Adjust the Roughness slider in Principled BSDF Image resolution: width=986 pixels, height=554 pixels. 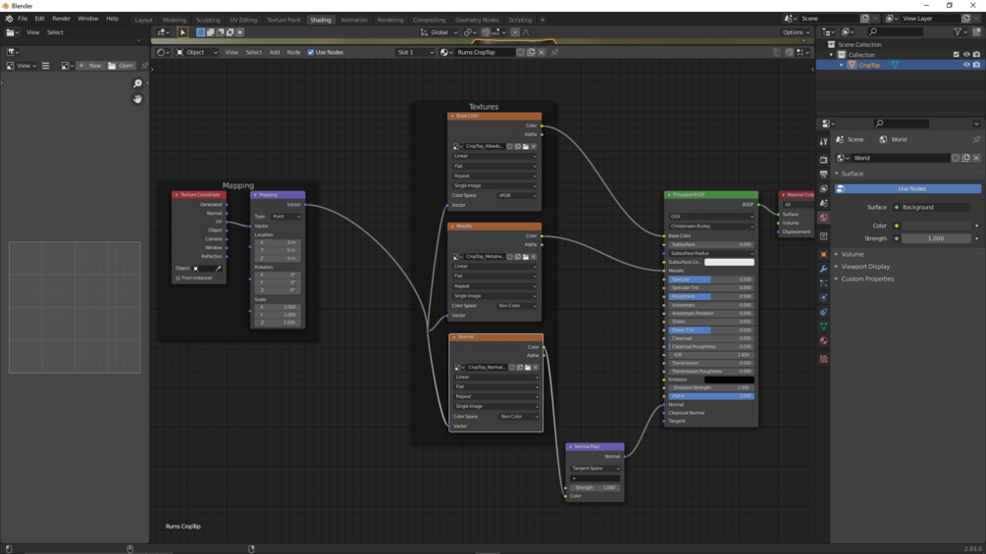[x=711, y=296]
